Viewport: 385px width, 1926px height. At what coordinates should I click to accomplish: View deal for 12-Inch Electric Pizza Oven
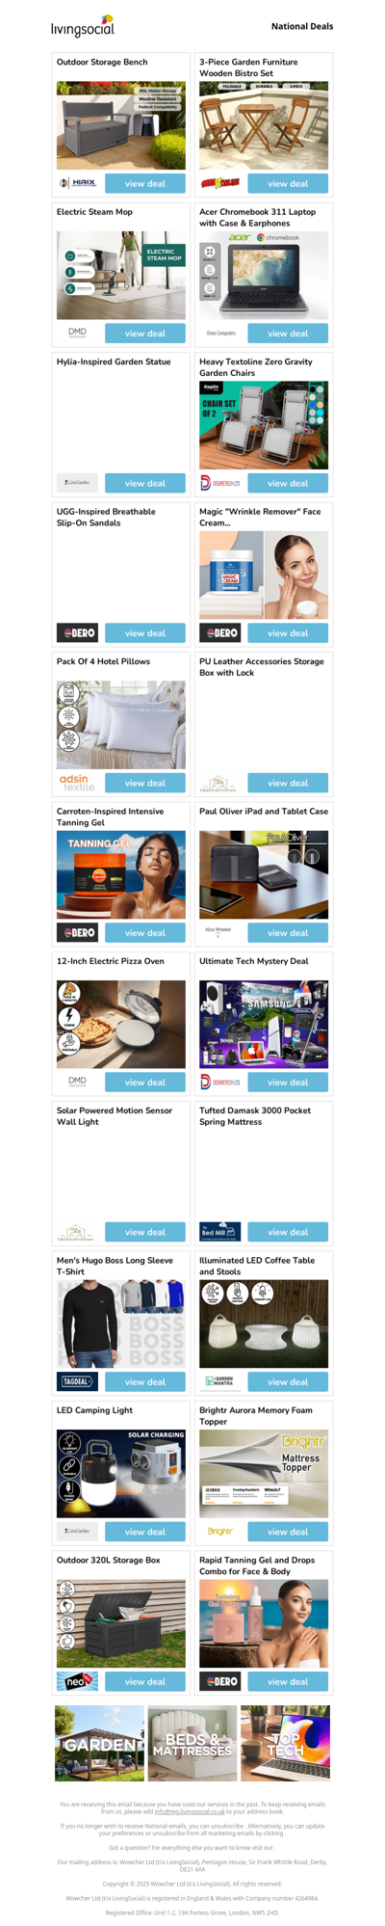(145, 1082)
